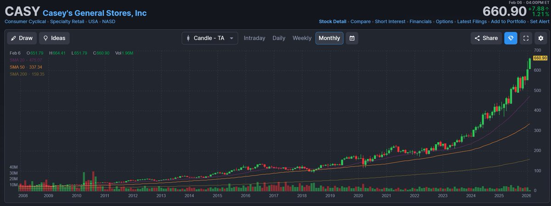This screenshot has height=206, width=551.
Task: Switch to Daily timeframe
Action: coord(279,38)
